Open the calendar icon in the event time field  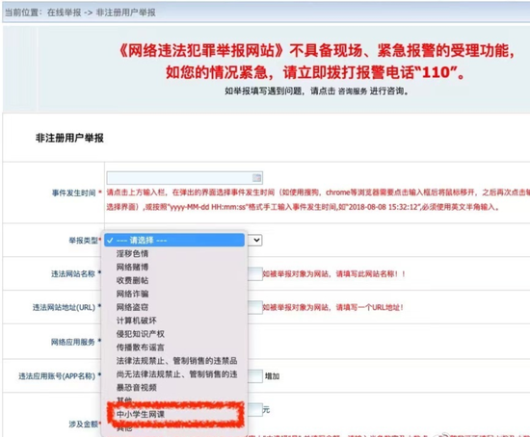tap(256, 178)
